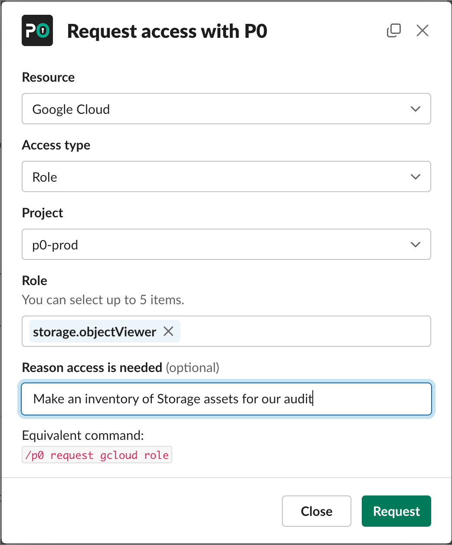Viewport: 452px width, 545px height.
Task: Close the dialog with the X icon
Action: point(422,30)
